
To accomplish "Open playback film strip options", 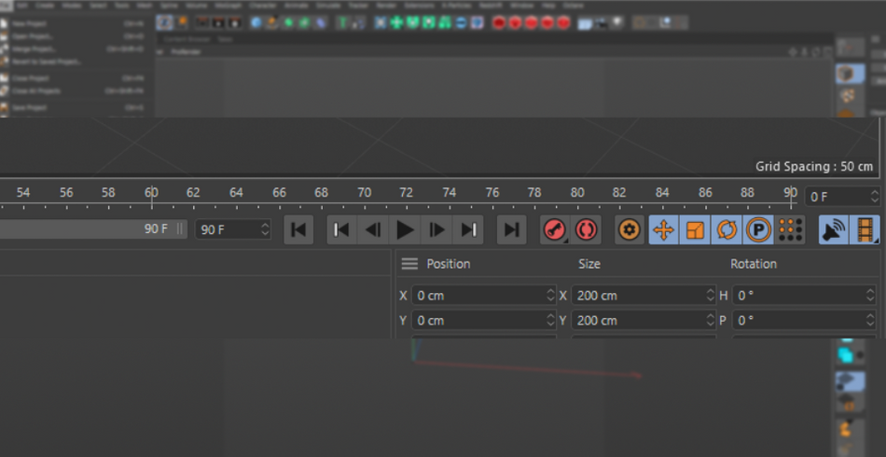I will point(865,230).
